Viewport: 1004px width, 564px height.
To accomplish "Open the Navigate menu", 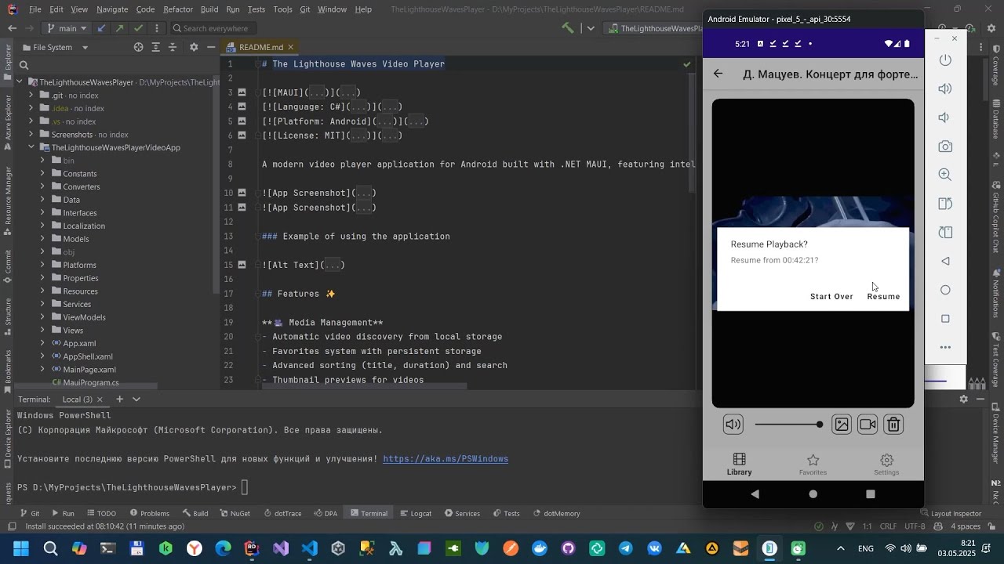I will click(112, 9).
